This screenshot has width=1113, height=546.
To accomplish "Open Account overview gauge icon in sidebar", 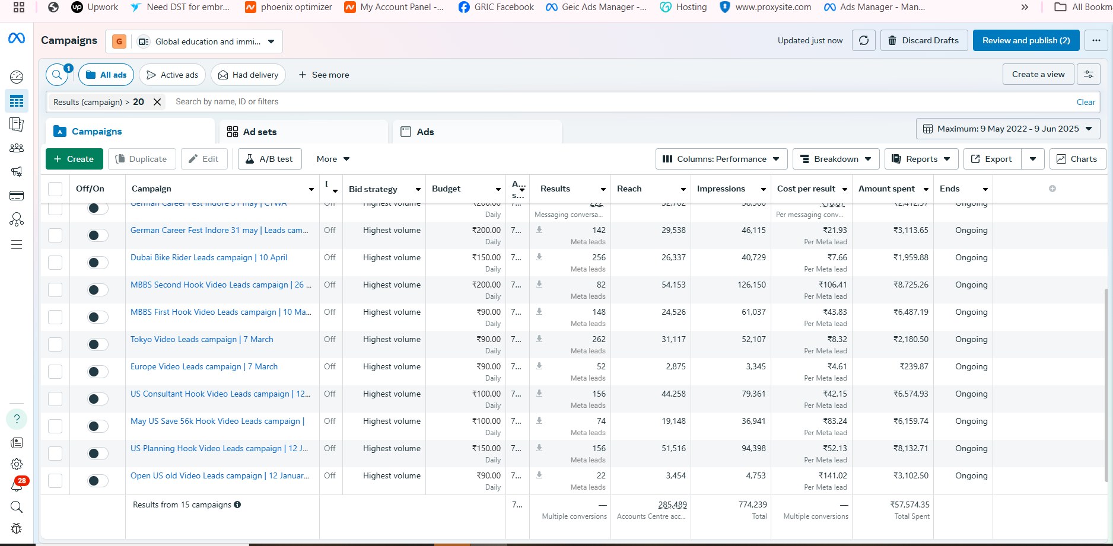I will tap(17, 76).
